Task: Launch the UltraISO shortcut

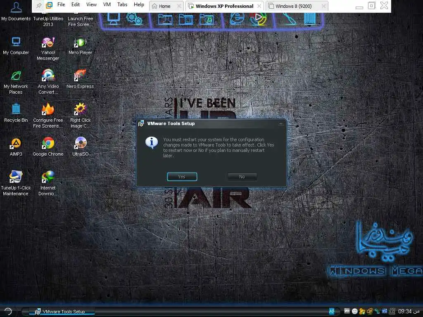Action: [x=81, y=147]
